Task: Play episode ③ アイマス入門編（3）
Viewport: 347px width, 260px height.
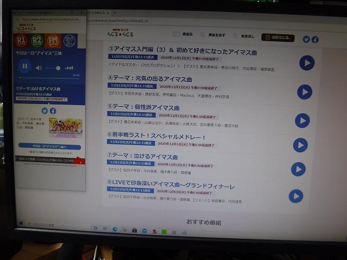Action: (307, 63)
